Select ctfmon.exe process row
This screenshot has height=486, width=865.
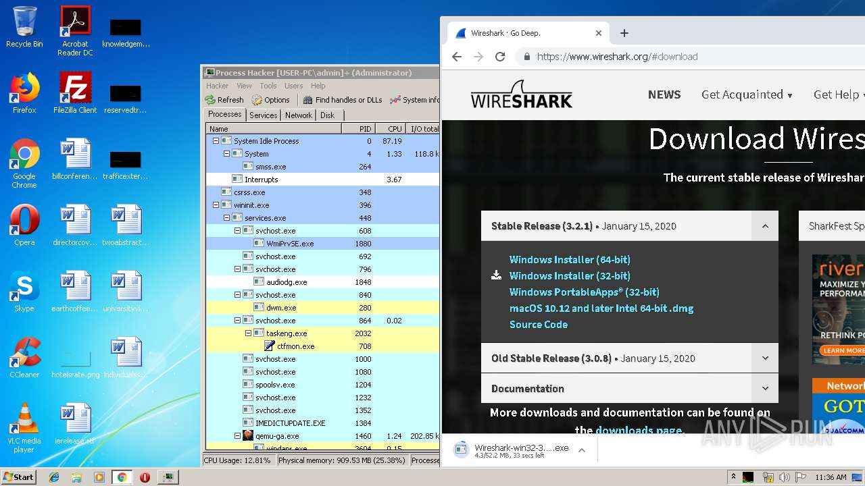[322, 346]
